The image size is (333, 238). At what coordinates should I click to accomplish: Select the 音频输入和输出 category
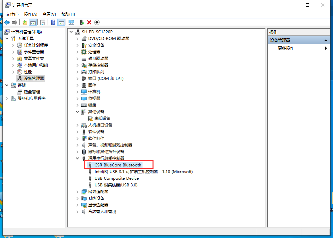(x=102, y=212)
